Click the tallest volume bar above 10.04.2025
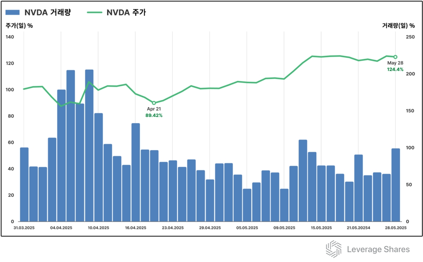Viewport: 423px width, 262px height. pyautogui.click(x=89, y=145)
